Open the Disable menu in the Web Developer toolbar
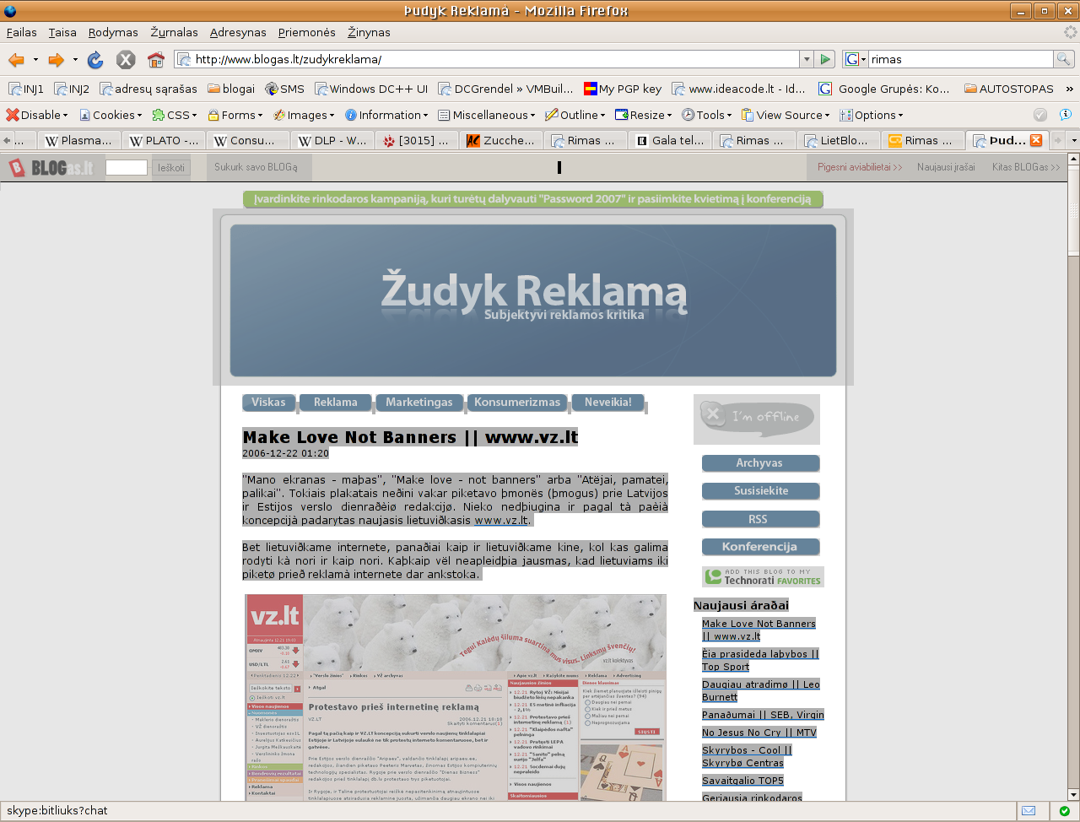The height and width of the screenshot is (822, 1080). click(37, 115)
